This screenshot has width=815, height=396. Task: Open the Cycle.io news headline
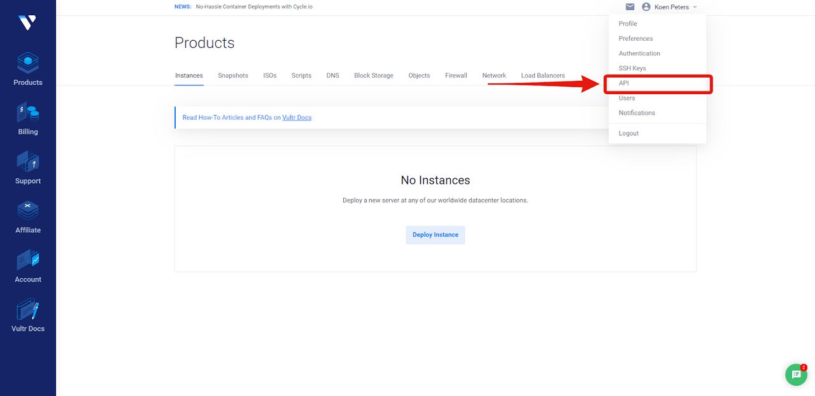[254, 7]
